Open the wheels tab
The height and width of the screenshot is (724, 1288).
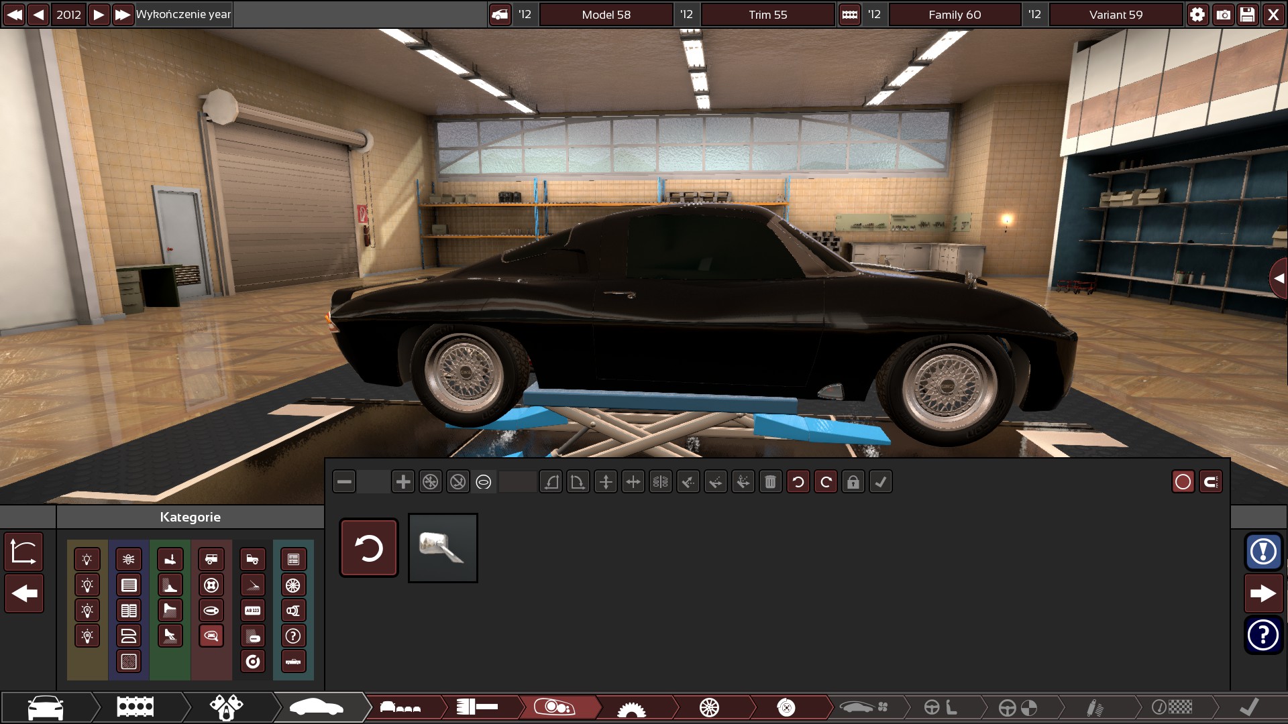709,707
